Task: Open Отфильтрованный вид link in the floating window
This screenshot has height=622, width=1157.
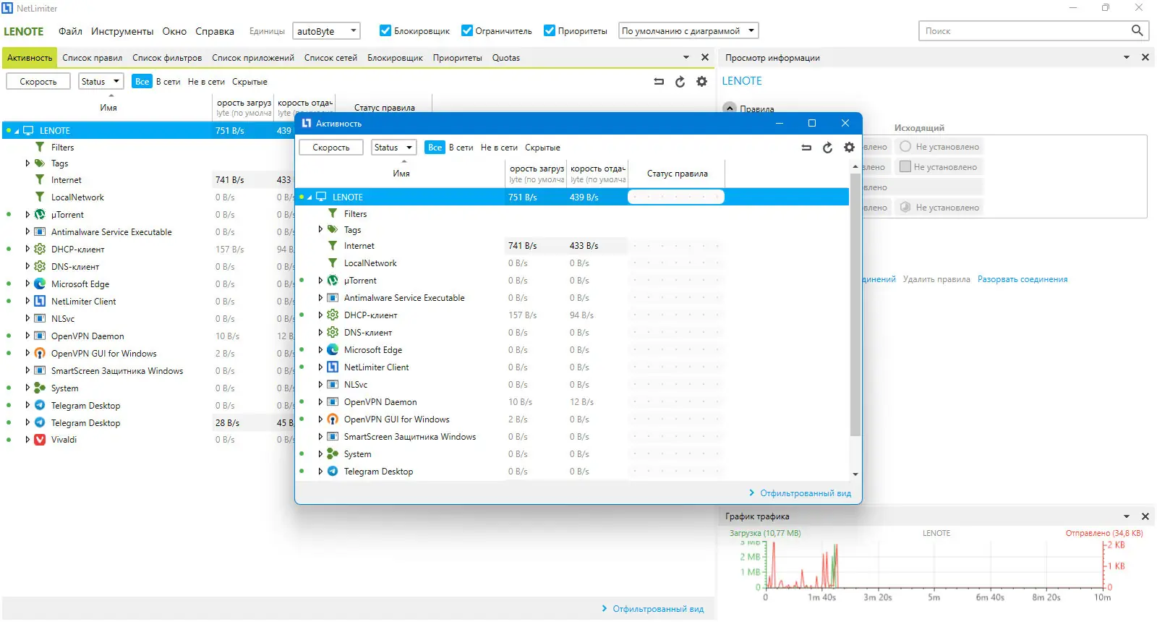Action: pos(806,493)
